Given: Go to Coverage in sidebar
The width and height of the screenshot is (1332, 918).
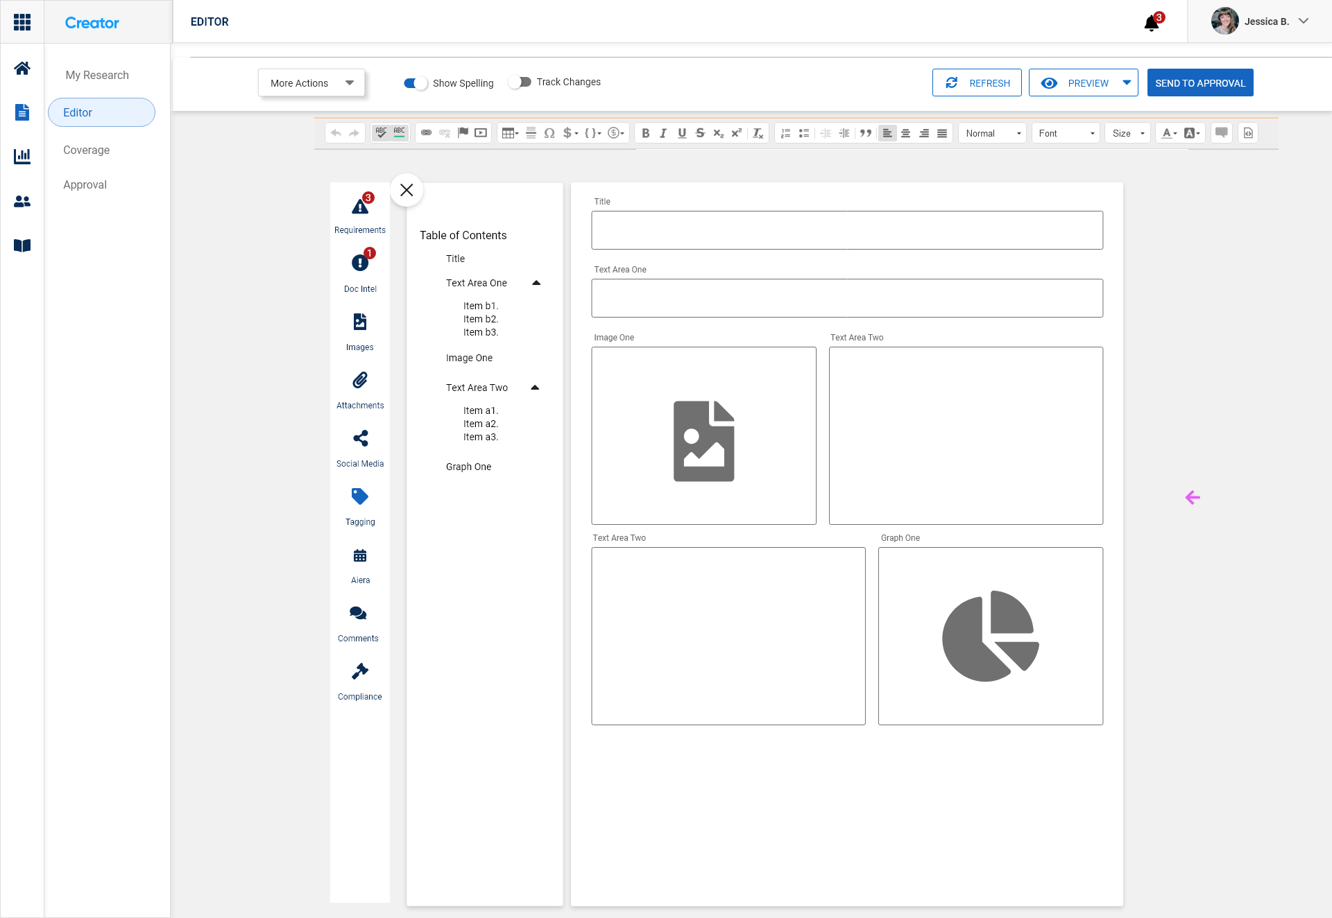Looking at the screenshot, I should (87, 150).
